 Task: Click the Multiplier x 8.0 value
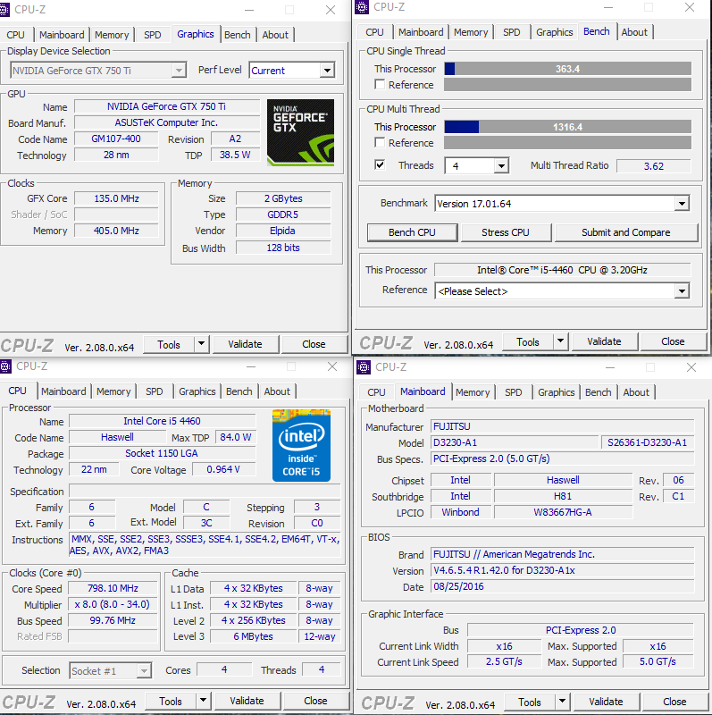click(x=113, y=604)
